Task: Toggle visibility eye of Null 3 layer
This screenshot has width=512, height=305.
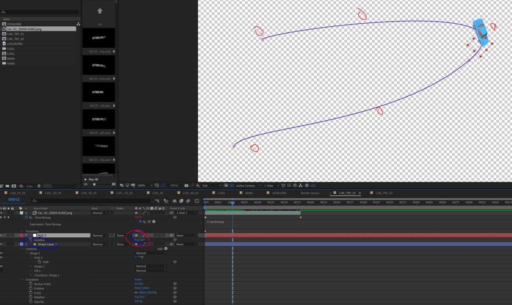Action: [1, 235]
